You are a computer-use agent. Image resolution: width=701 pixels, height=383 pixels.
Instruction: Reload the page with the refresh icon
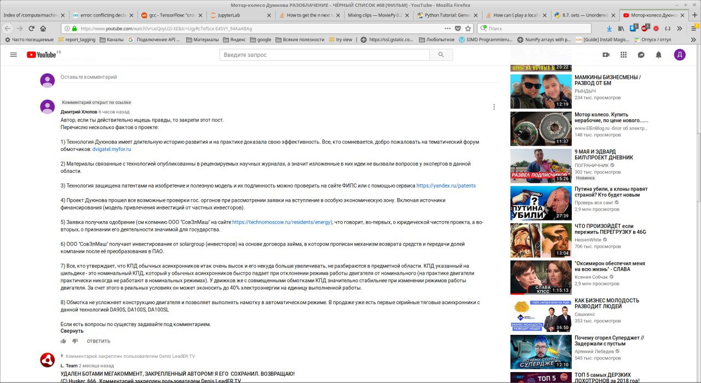[x=32, y=28]
